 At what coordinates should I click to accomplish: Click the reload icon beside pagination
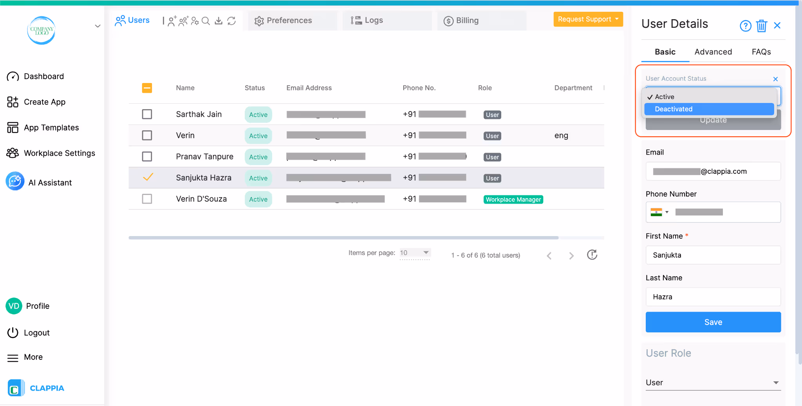[592, 255]
